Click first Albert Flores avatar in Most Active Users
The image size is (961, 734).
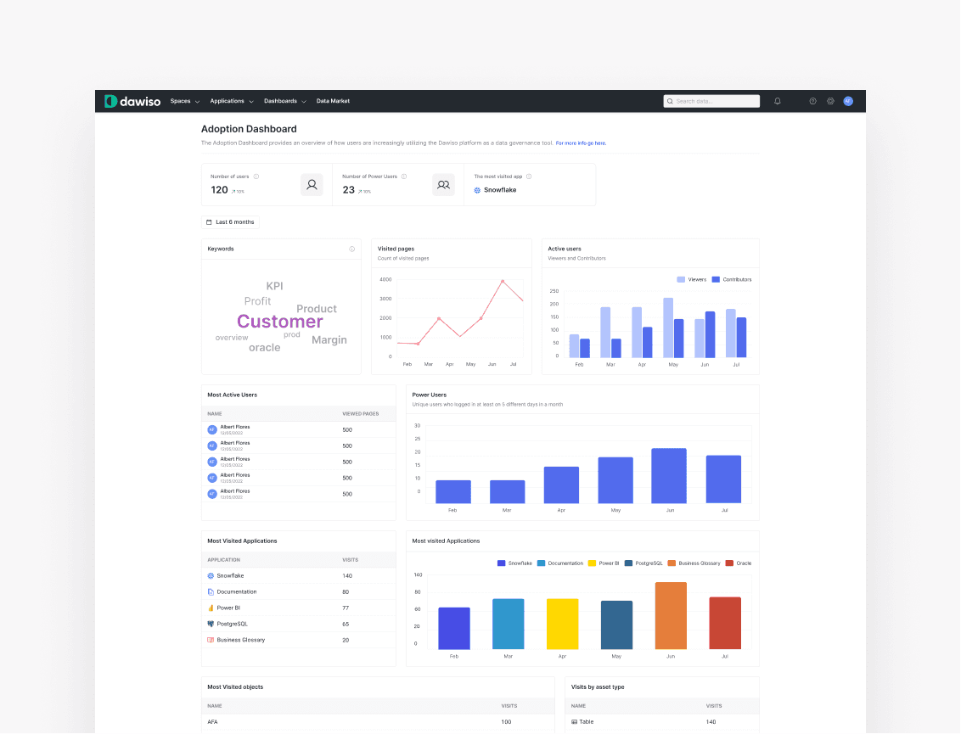click(x=212, y=429)
